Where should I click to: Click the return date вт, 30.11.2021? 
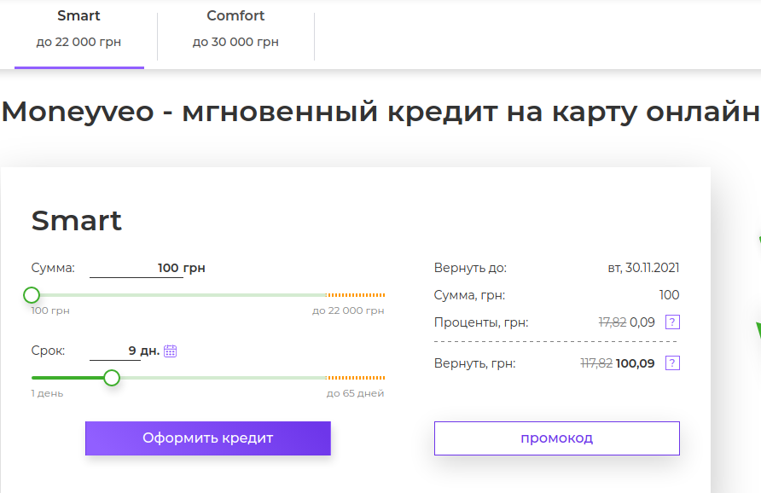click(x=643, y=268)
